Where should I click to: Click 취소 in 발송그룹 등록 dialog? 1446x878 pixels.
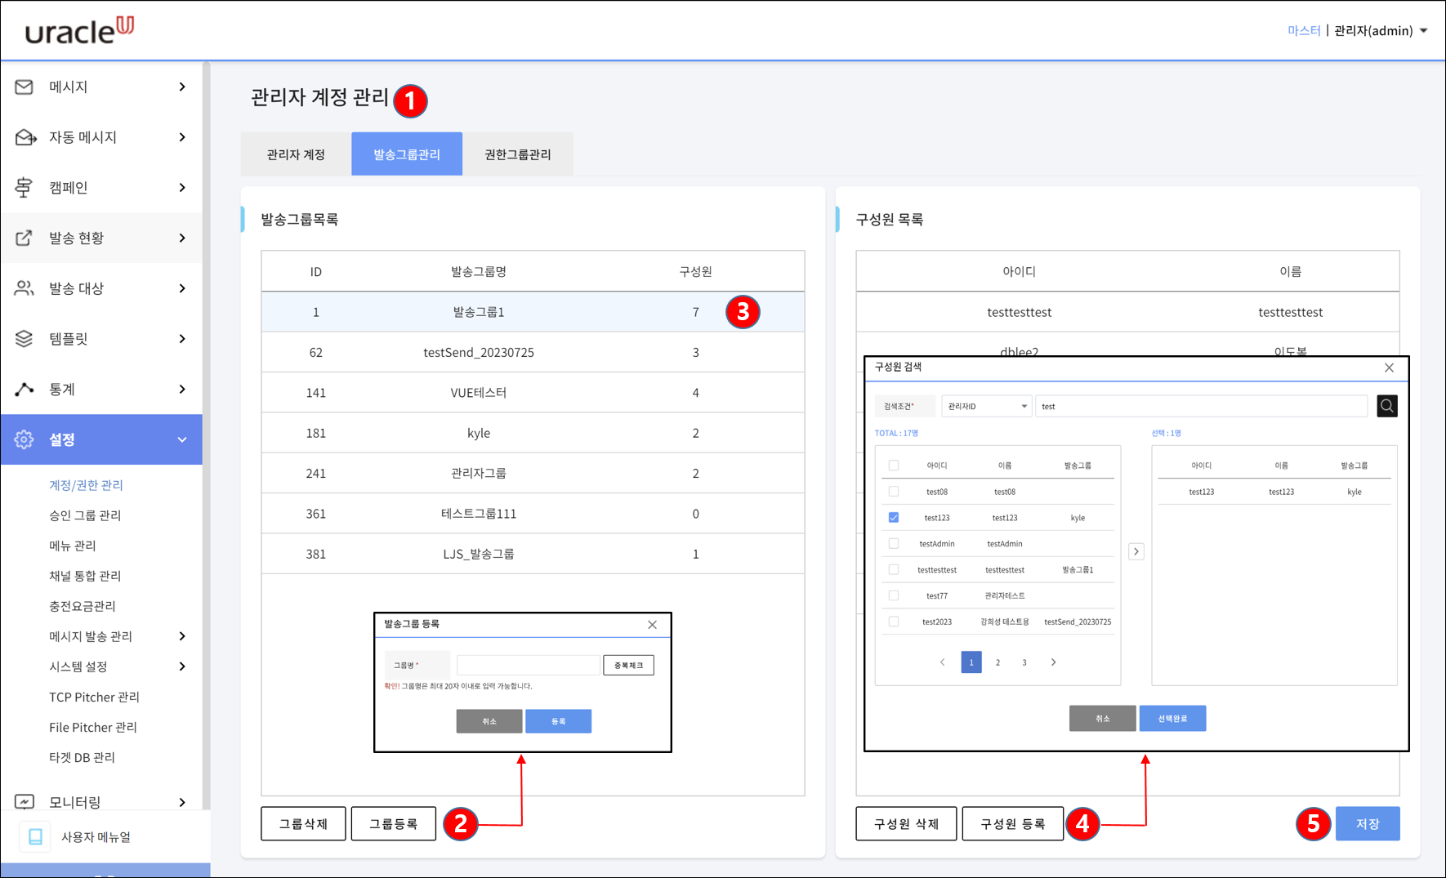point(489,721)
